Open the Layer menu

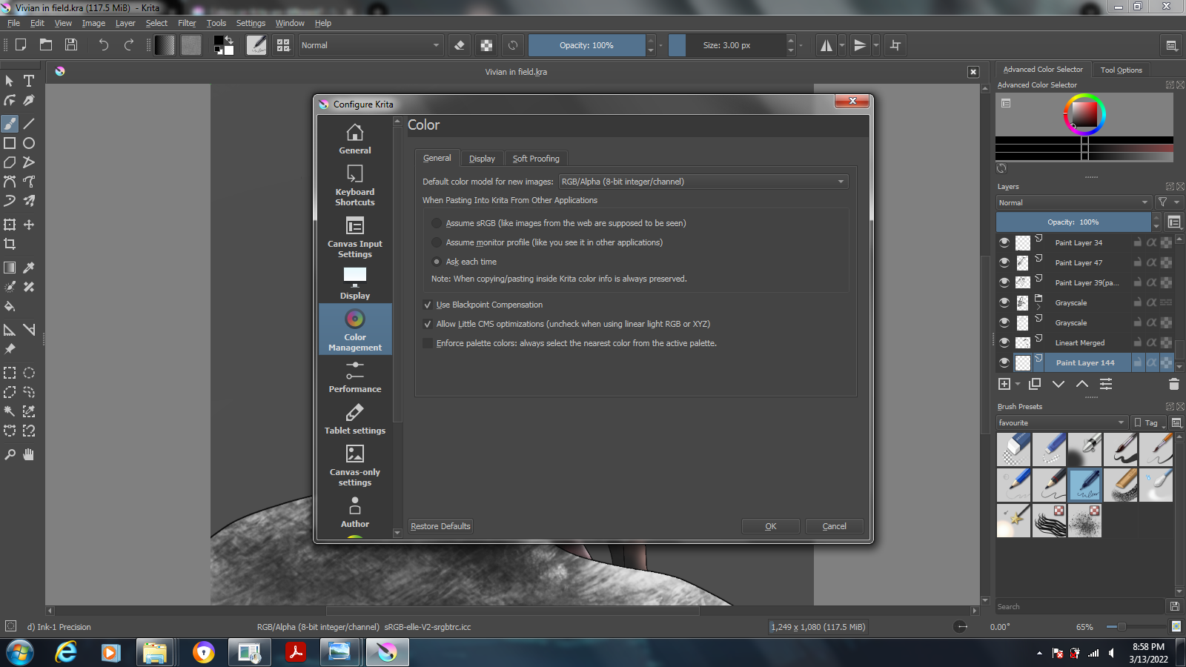[x=125, y=23]
